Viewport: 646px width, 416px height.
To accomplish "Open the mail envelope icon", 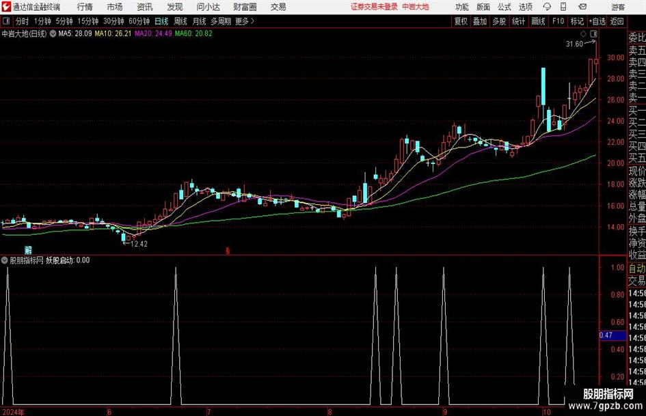I will 582,7.
